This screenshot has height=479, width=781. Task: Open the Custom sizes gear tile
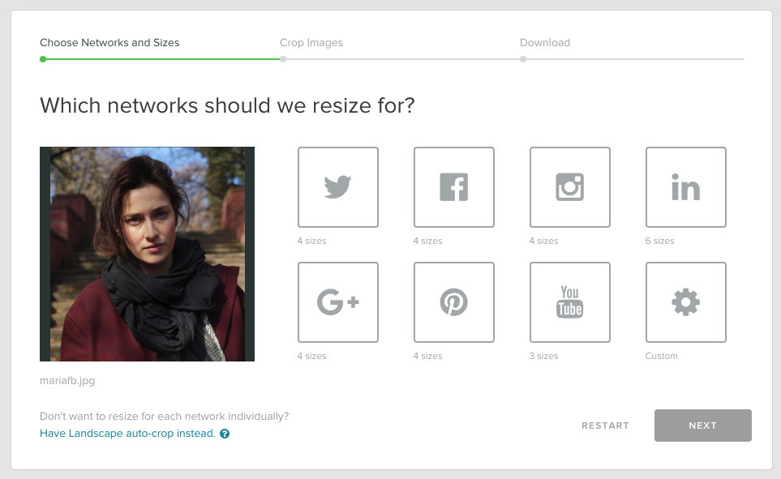tap(686, 302)
